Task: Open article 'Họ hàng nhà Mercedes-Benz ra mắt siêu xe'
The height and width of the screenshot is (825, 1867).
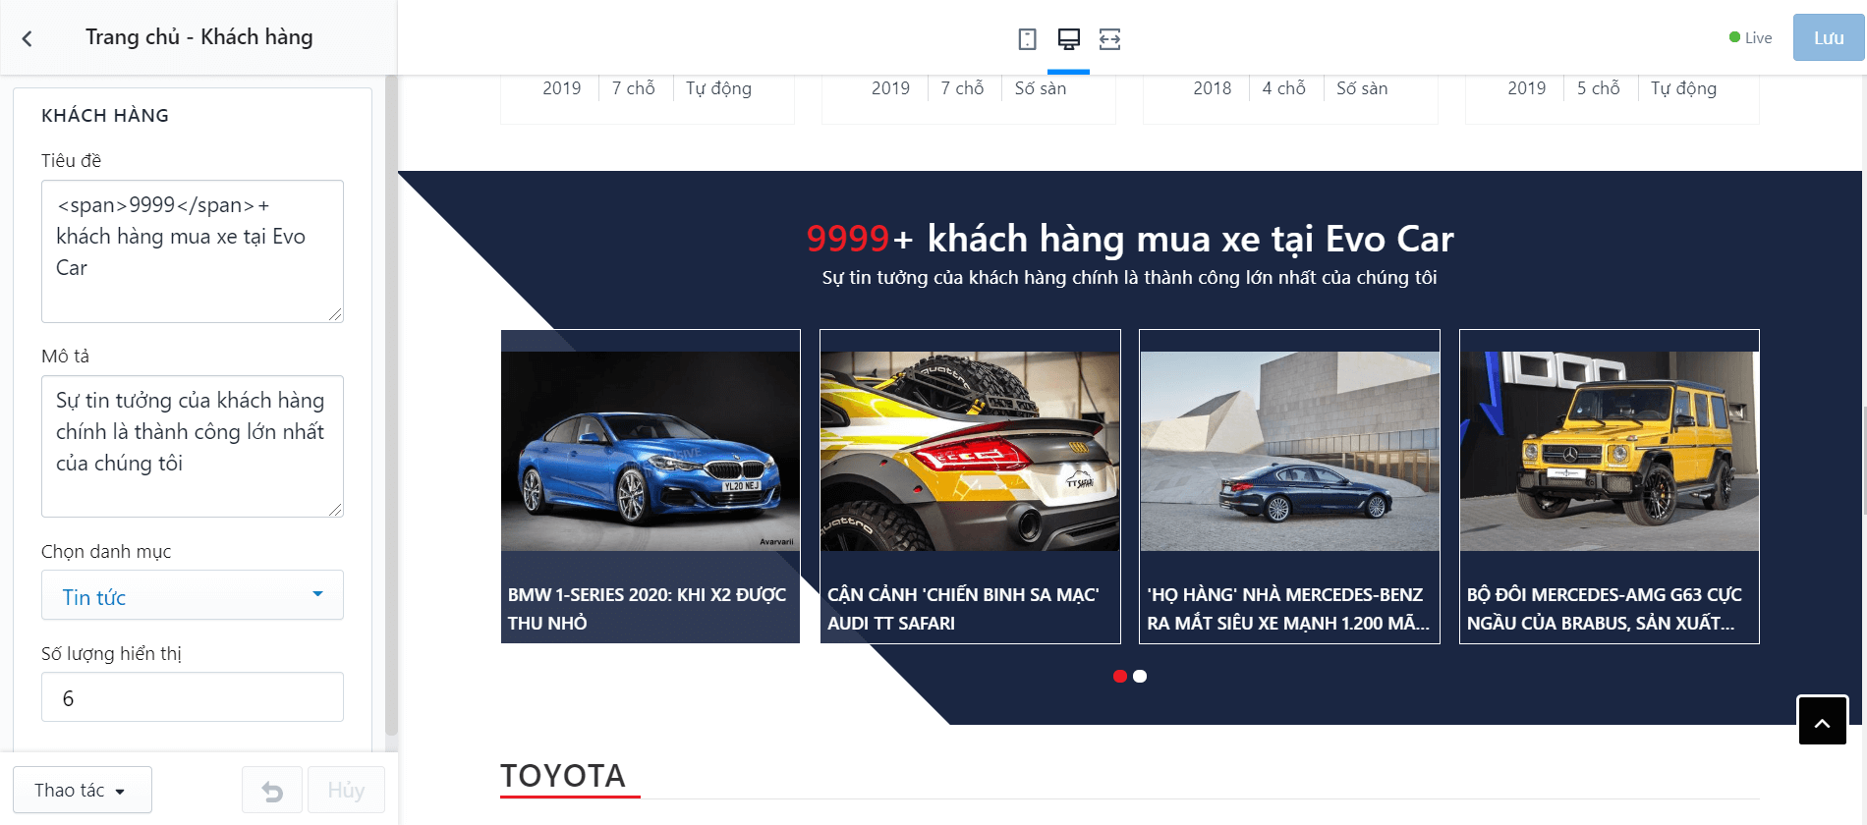Action: tap(1288, 609)
